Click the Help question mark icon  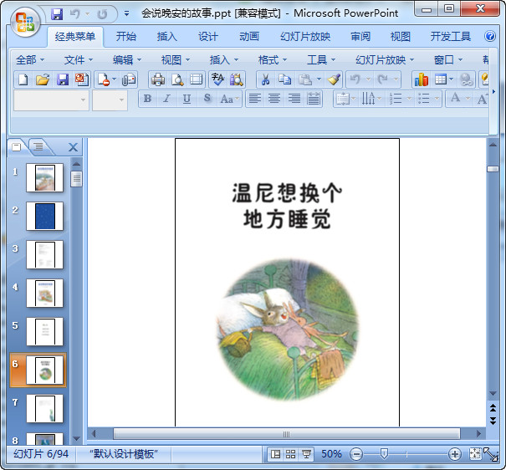coord(490,36)
